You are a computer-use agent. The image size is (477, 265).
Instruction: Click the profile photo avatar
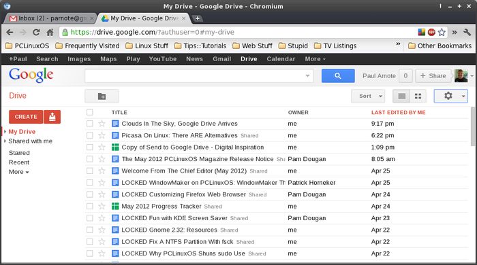click(461, 76)
